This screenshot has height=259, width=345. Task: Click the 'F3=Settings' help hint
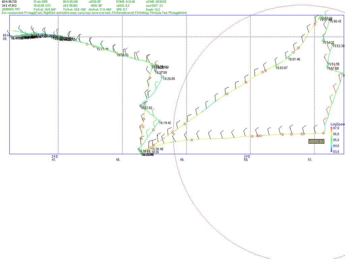[x=143, y=13]
